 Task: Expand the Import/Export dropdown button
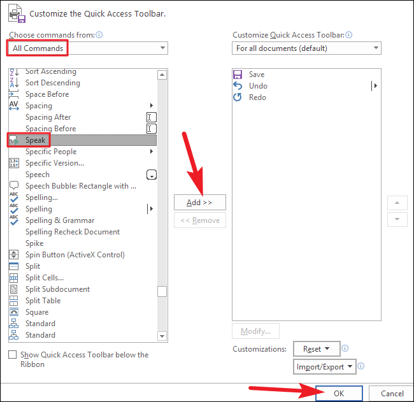pos(324,366)
